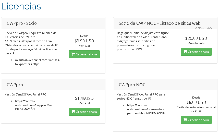Open the control-webpanel.com/cwppro link
The image size is (220, 133).
(33, 105)
